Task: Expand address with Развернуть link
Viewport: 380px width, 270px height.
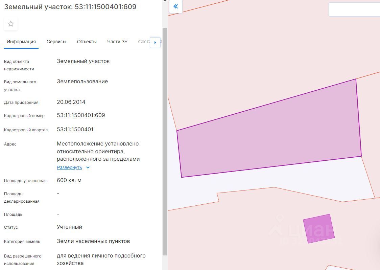Action: click(x=69, y=167)
